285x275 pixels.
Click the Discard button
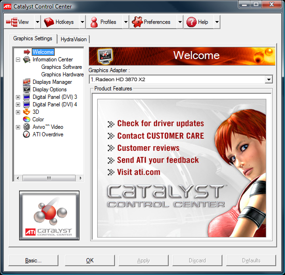tap(197, 260)
